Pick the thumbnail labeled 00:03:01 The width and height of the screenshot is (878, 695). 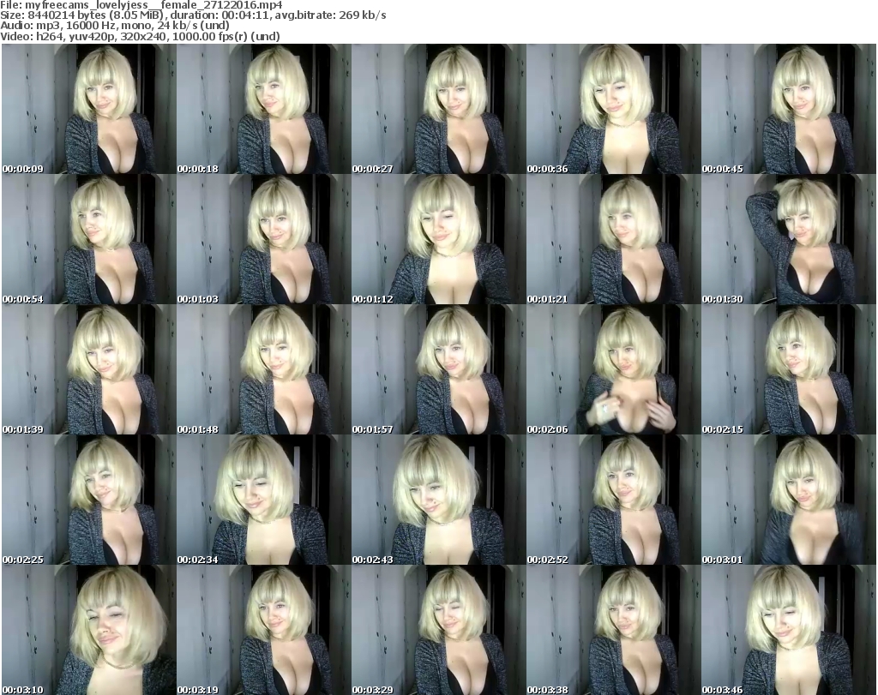[789, 500]
